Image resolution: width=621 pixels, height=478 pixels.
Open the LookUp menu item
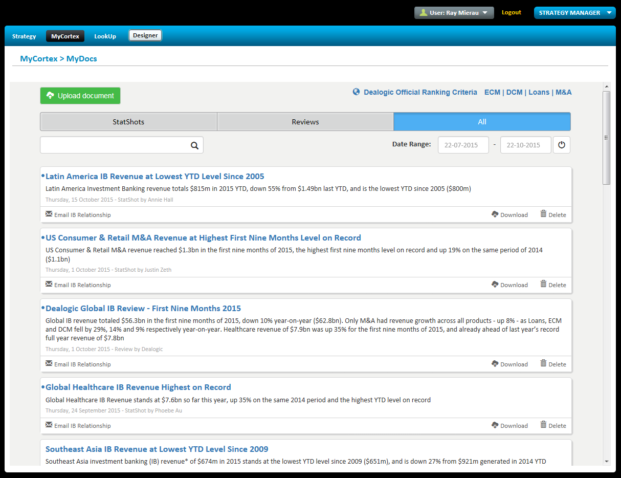tap(105, 36)
